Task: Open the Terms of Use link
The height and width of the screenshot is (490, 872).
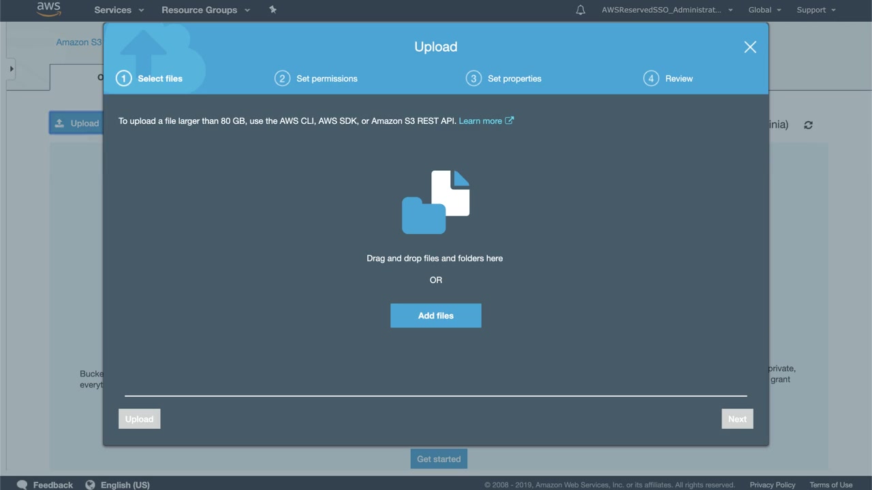Action: [831, 485]
